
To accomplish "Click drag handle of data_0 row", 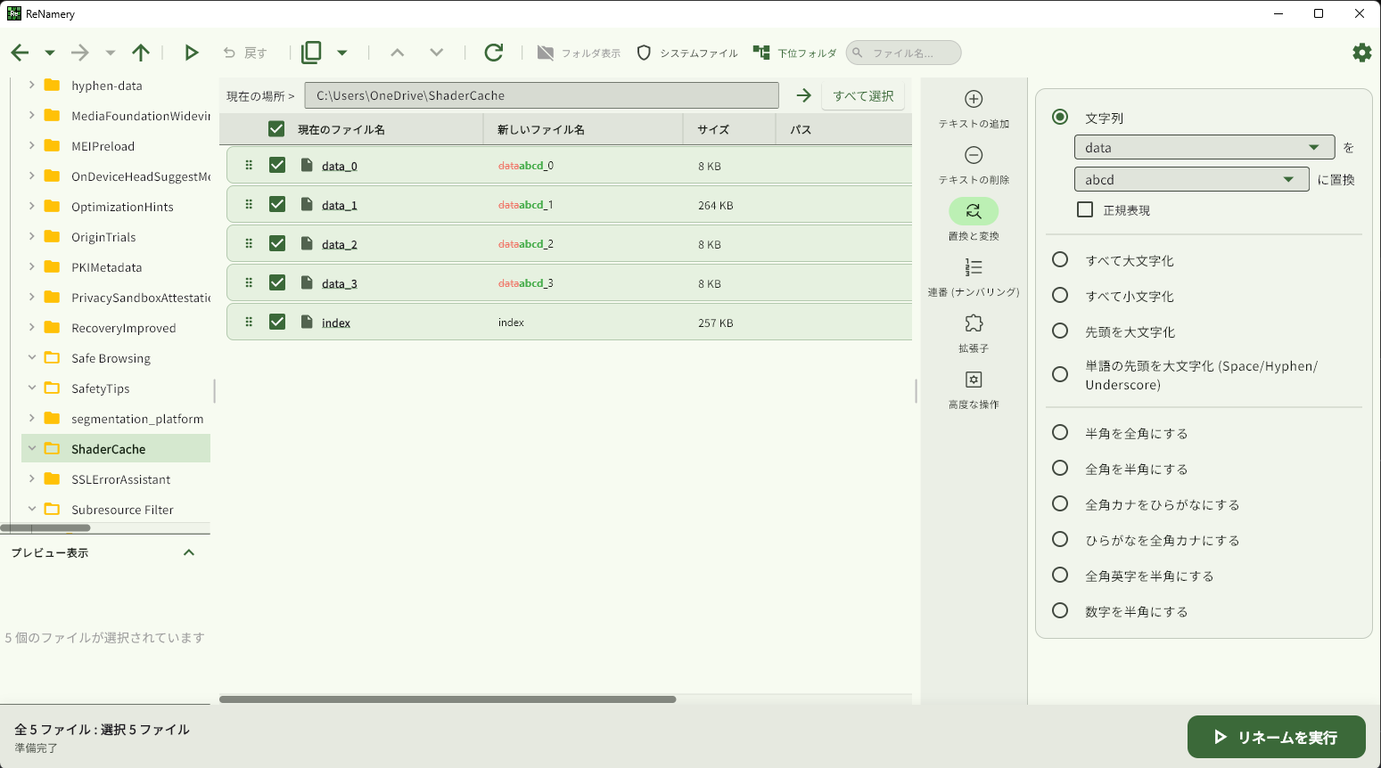I will (249, 165).
